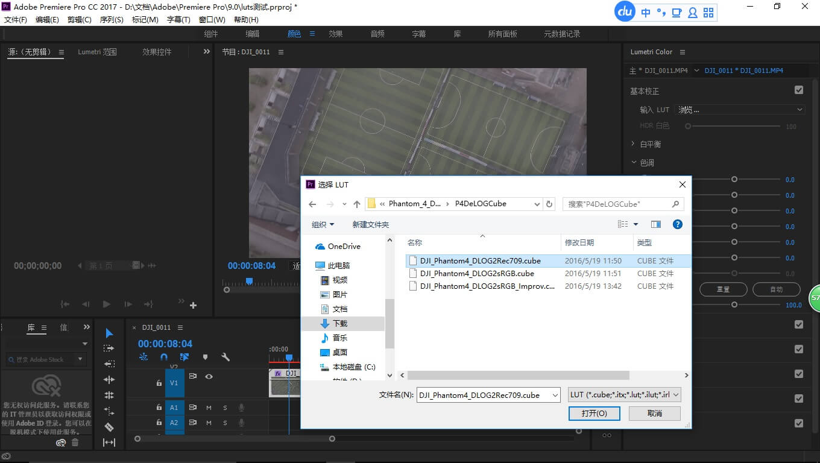Click the Reset (重置) button in Lumetri
The height and width of the screenshot is (463, 820).
(723, 289)
